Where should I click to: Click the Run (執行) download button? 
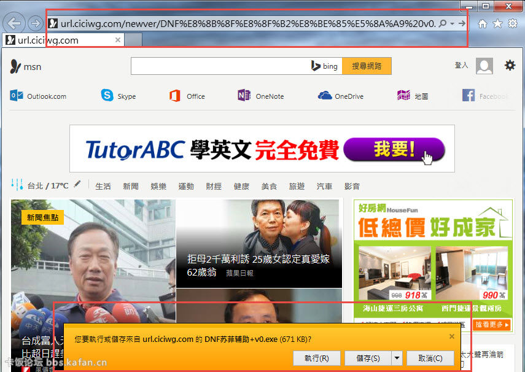pyautogui.click(x=312, y=358)
